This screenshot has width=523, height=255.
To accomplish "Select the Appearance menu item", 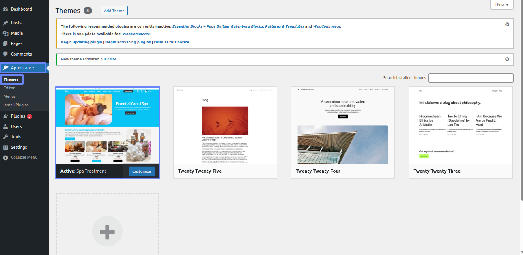I will 23,68.
